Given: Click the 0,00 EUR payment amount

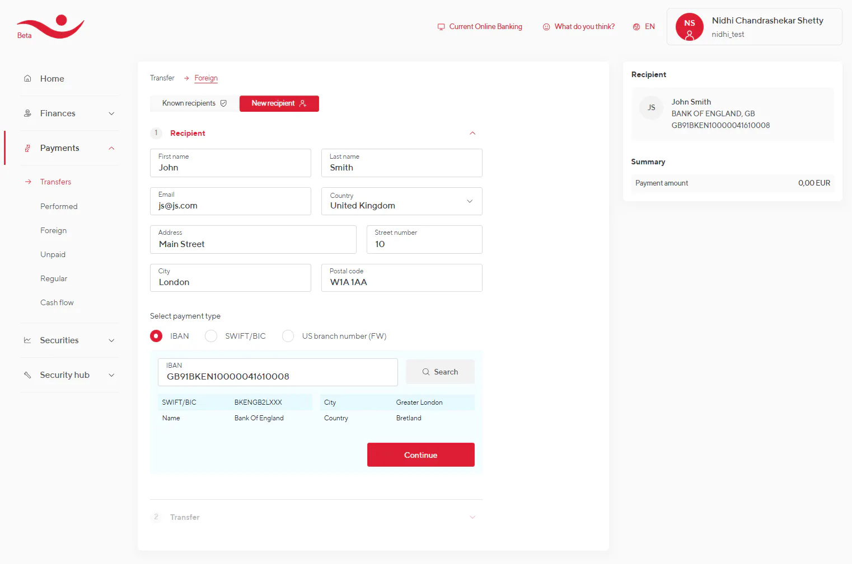Looking at the screenshot, I should coord(814,183).
